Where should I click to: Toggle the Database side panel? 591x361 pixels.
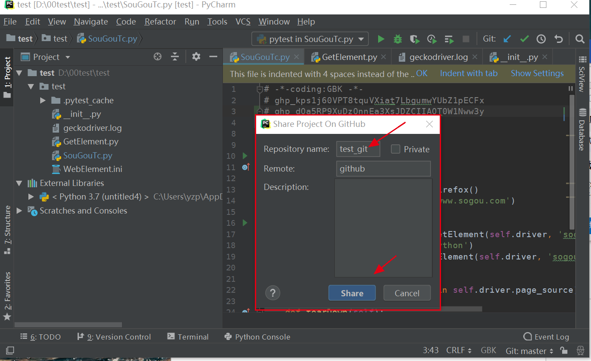(x=582, y=130)
